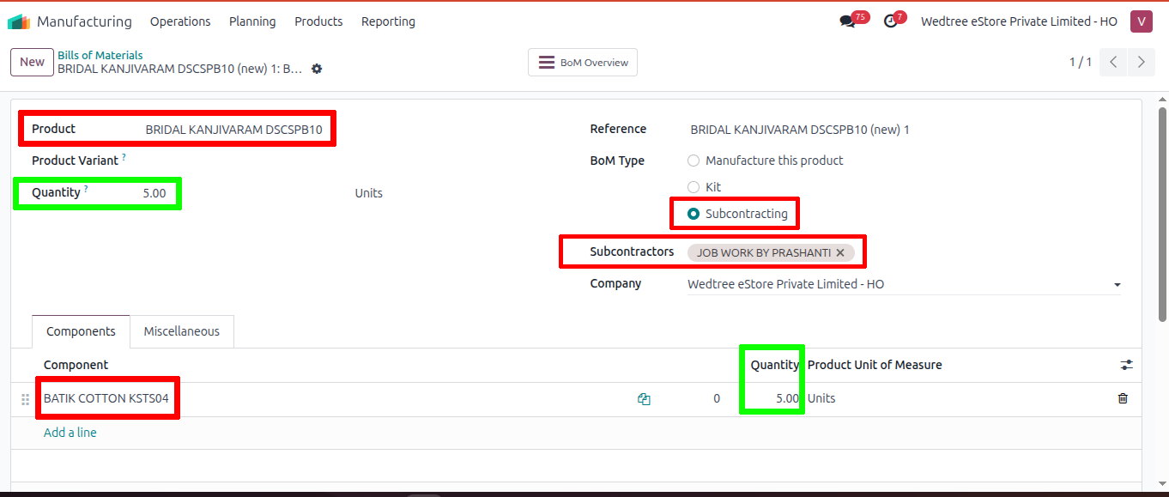This screenshot has width=1169, height=497.
Task: Click the Product field BRIDAL KANJIVARAM DSCSPB10
Action: 234,130
